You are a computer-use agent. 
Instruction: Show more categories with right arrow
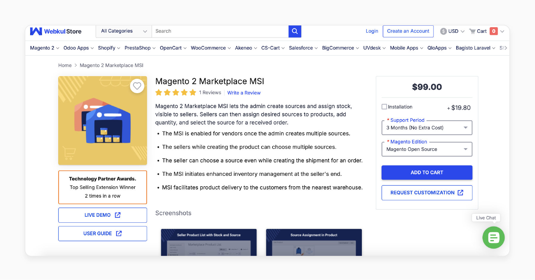pyautogui.click(x=505, y=48)
